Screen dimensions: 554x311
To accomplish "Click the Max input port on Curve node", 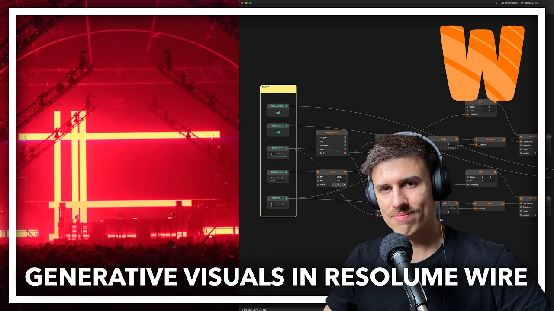I will 318,181.
